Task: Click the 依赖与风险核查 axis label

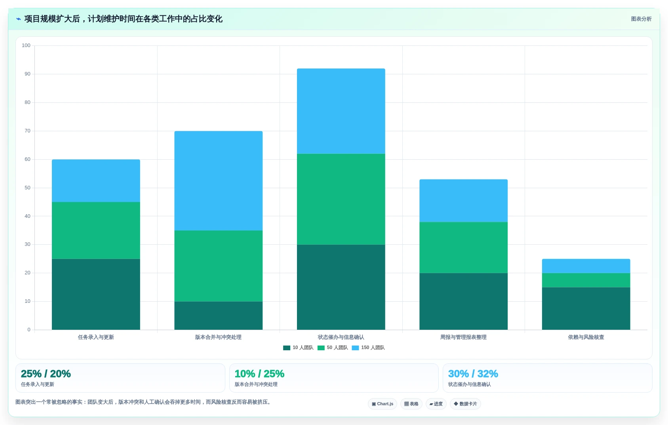Action: click(586, 337)
